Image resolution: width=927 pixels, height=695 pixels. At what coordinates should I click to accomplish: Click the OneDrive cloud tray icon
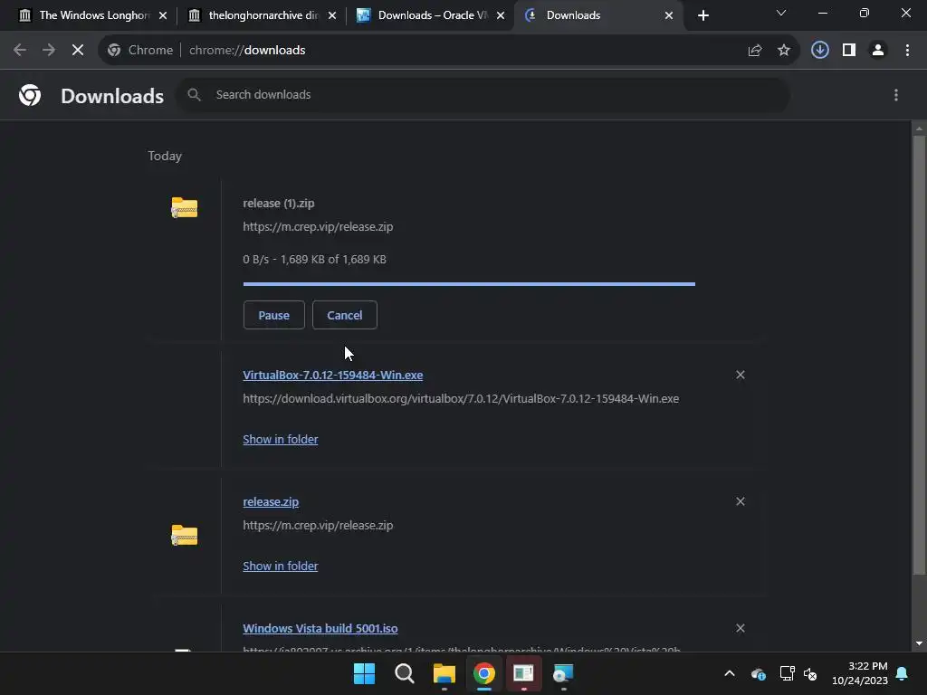point(758,673)
